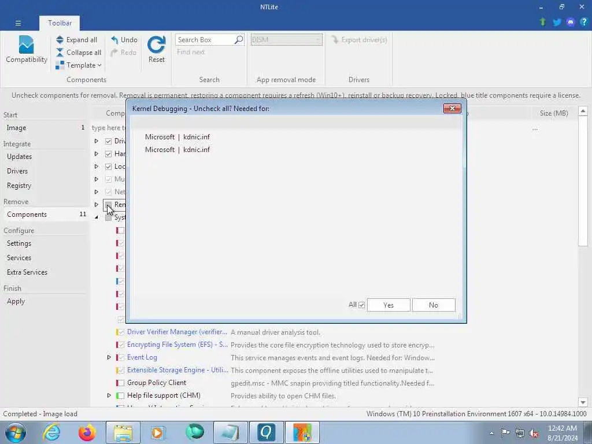This screenshot has height=444, width=592.
Task: Click the scrollbar down arrow
Action: [583, 402]
